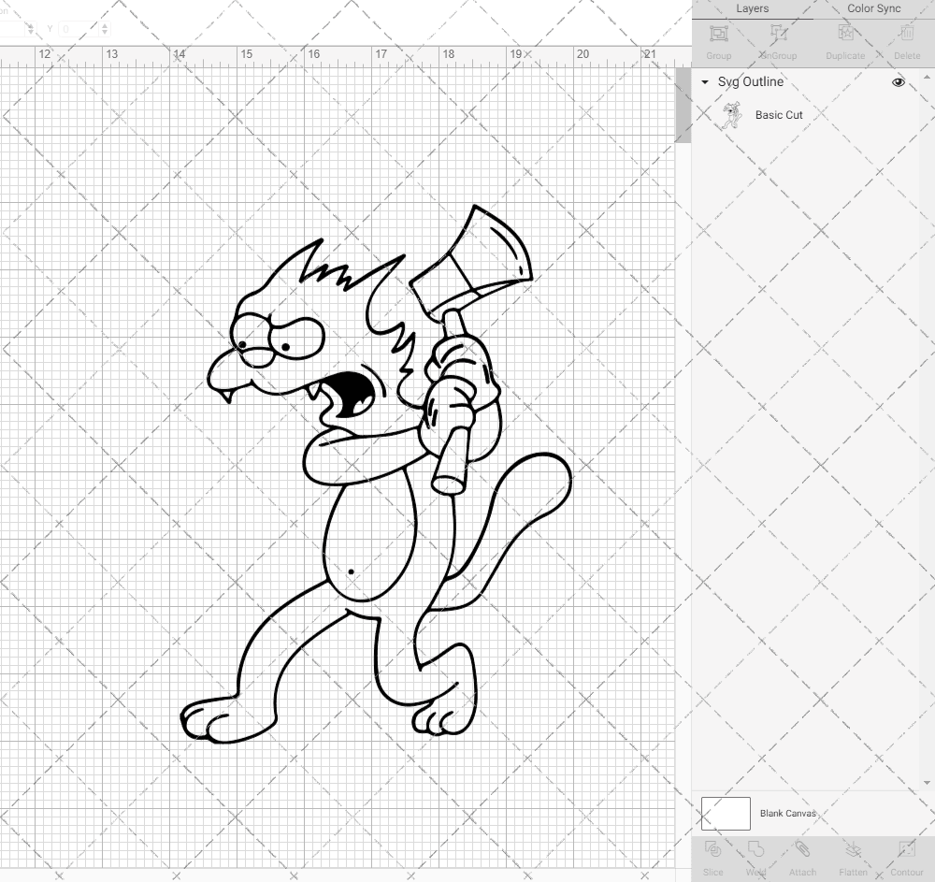
Task: Toggle visibility of the Svg Outline layer
Action: pyautogui.click(x=898, y=82)
